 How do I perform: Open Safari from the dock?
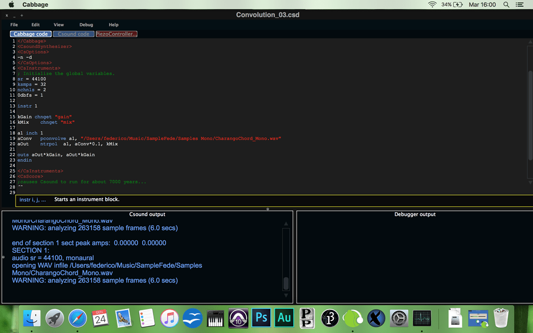78,318
